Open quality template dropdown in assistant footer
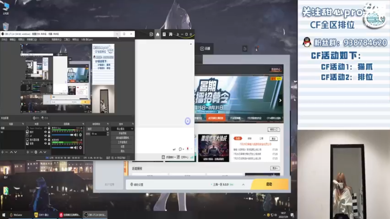Viewport: 390px width, 219px height. click(x=170, y=157)
